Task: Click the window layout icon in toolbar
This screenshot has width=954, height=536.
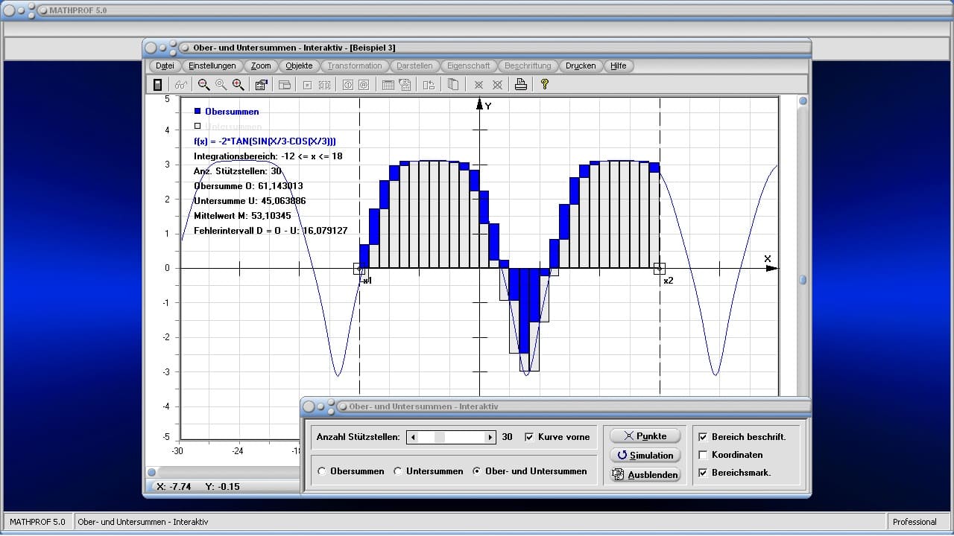Action: click(284, 85)
